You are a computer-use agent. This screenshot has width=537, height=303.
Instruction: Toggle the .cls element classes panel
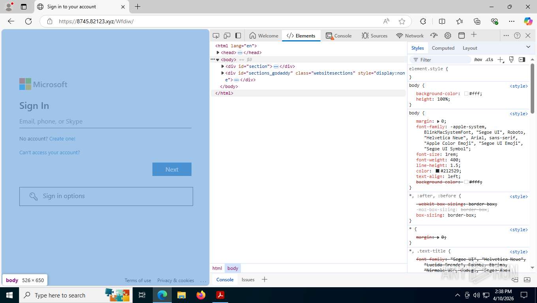pyautogui.click(x=489, y=60)
